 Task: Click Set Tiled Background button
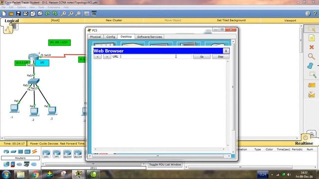[x=231, y=20]
